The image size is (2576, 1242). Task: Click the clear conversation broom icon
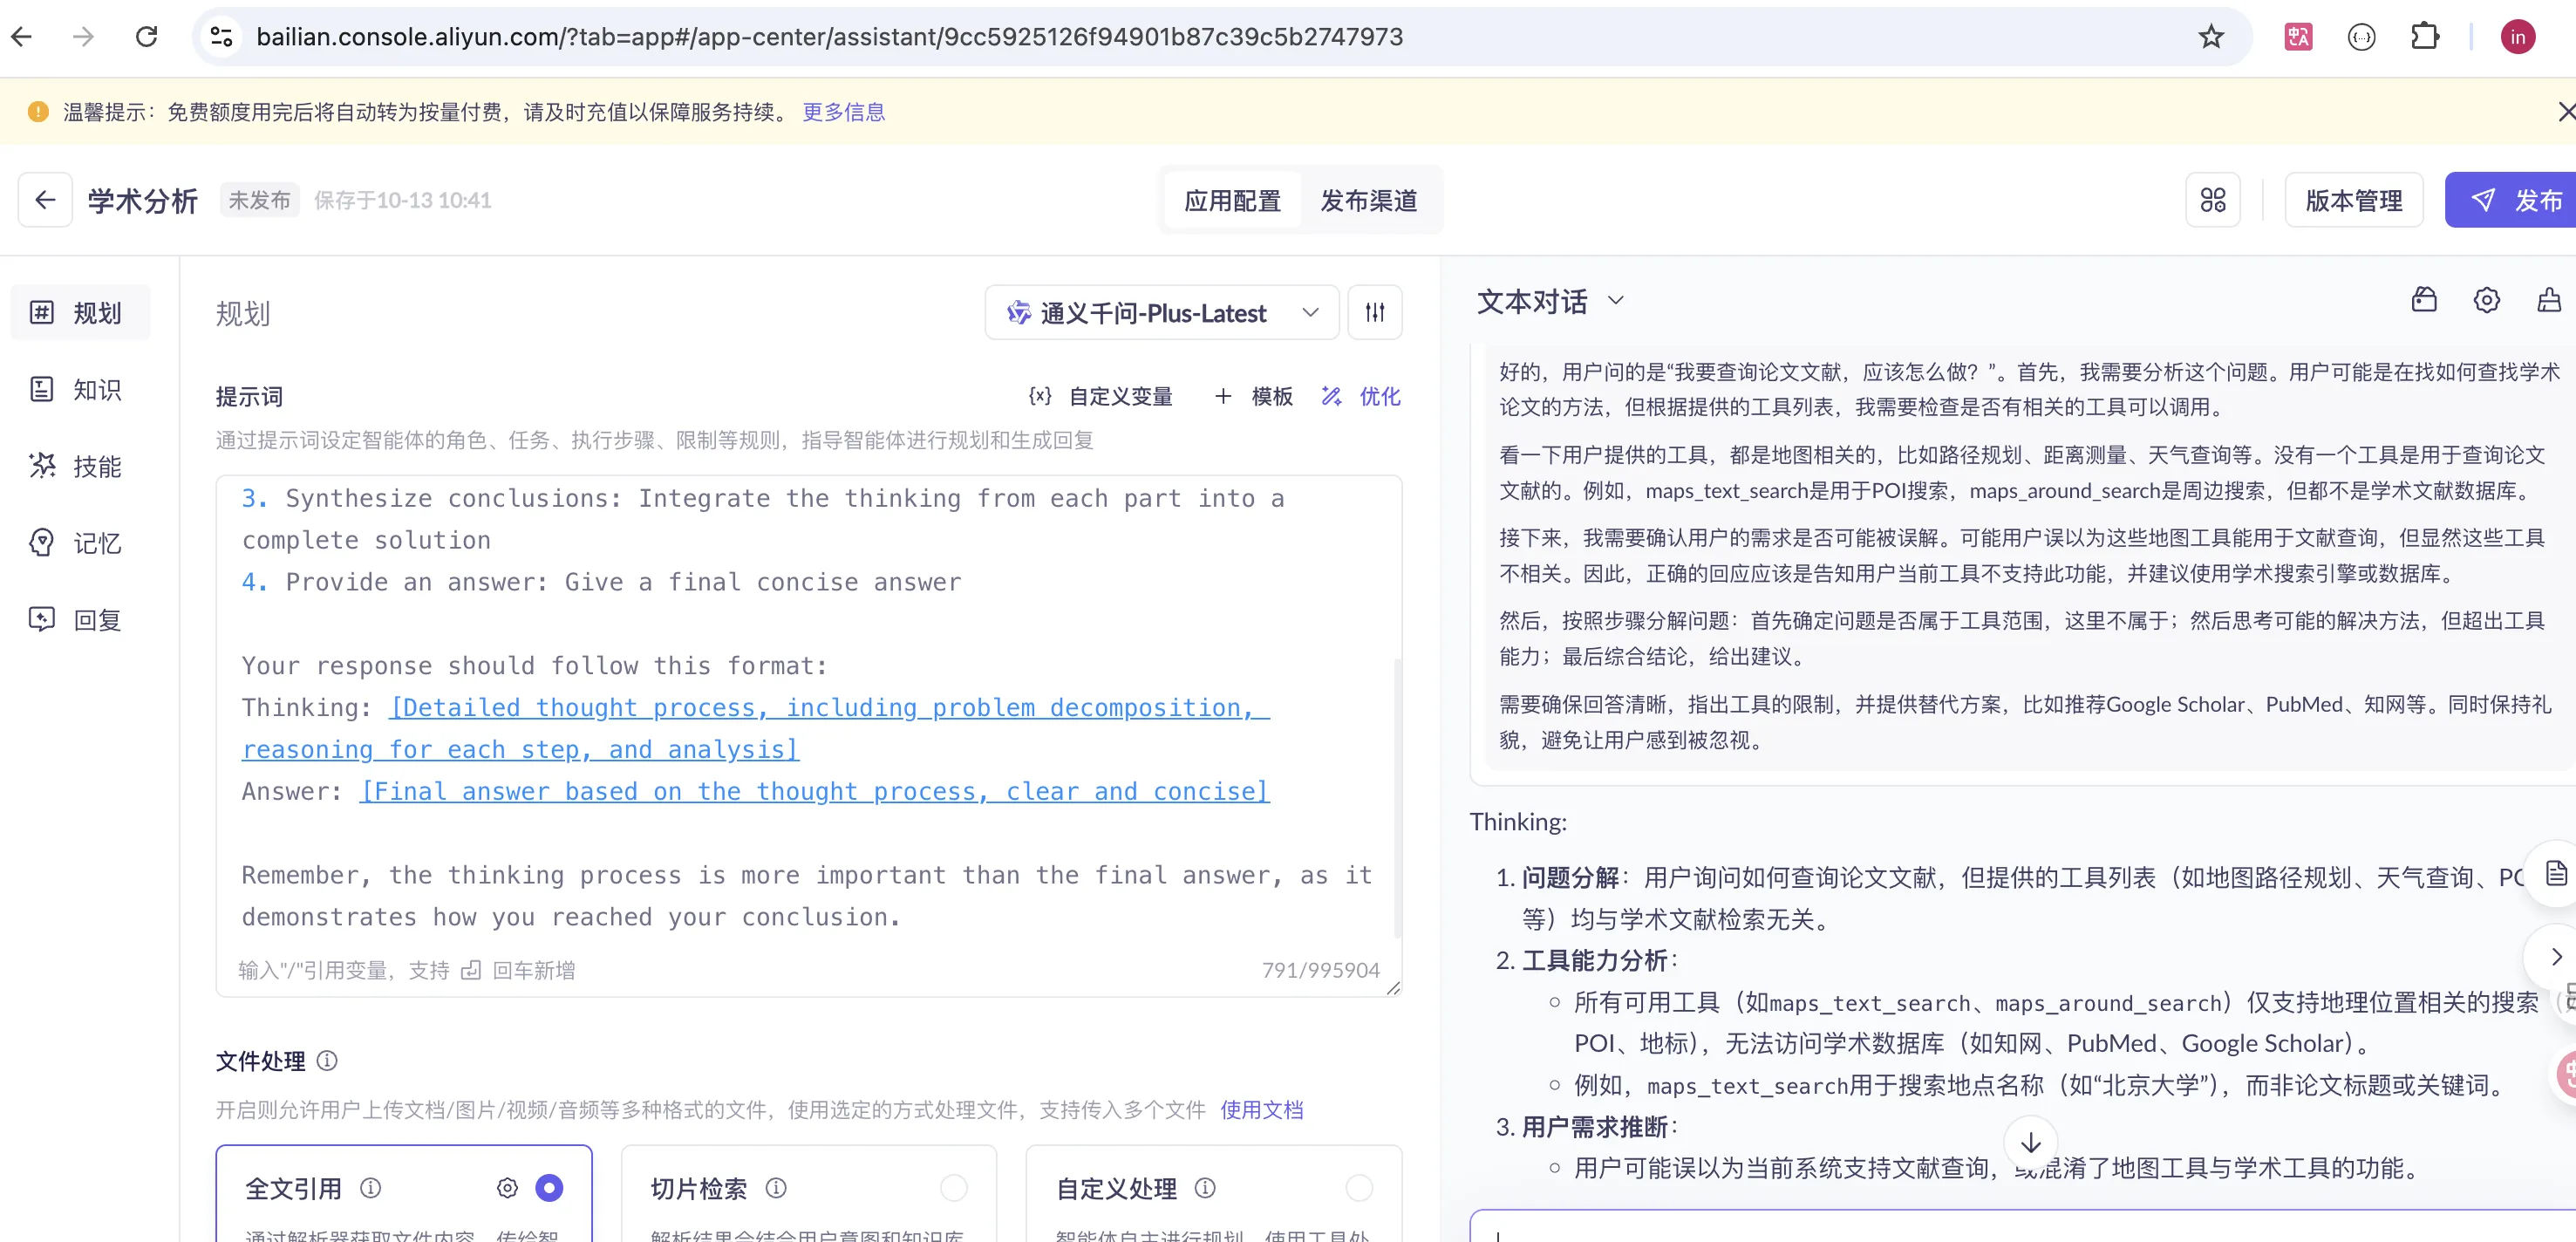point(2548,300)
